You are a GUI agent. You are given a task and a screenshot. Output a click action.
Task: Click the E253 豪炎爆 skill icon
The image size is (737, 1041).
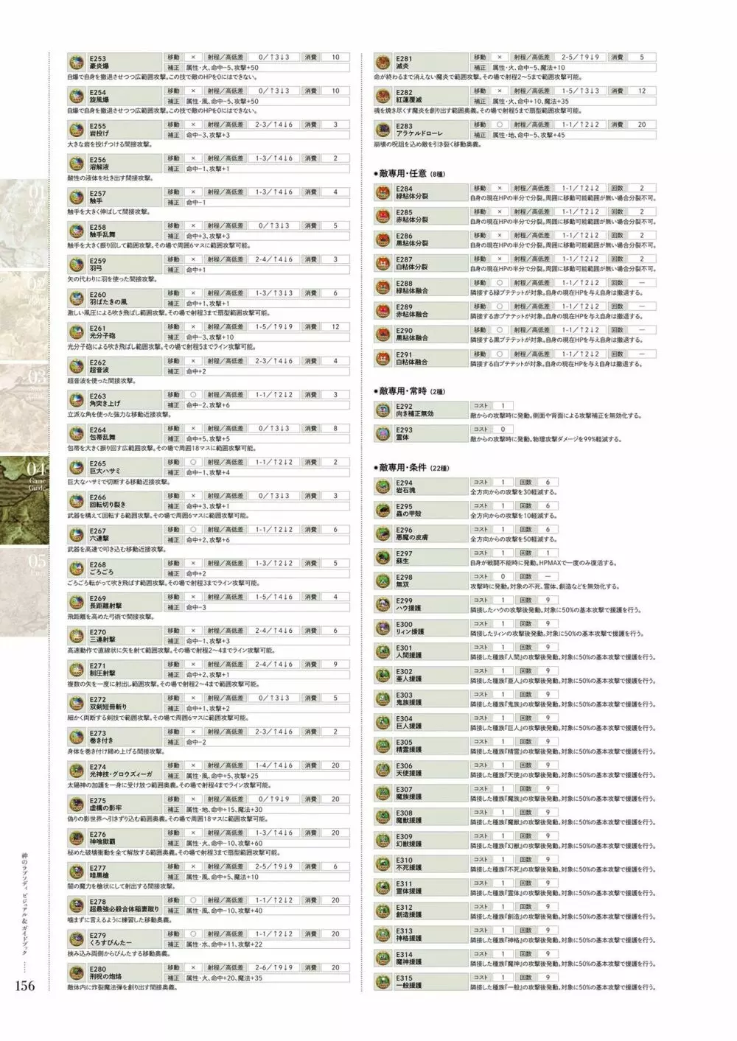point(76,63)
